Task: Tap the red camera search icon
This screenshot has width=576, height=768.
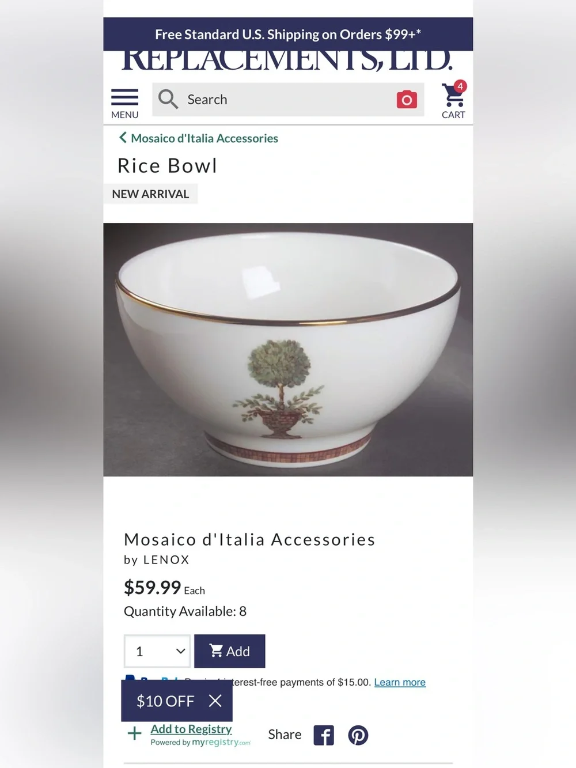Action: 407,99
